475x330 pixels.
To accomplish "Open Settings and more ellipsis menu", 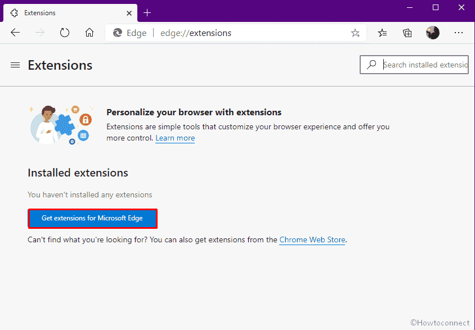I will coord(458,33).
